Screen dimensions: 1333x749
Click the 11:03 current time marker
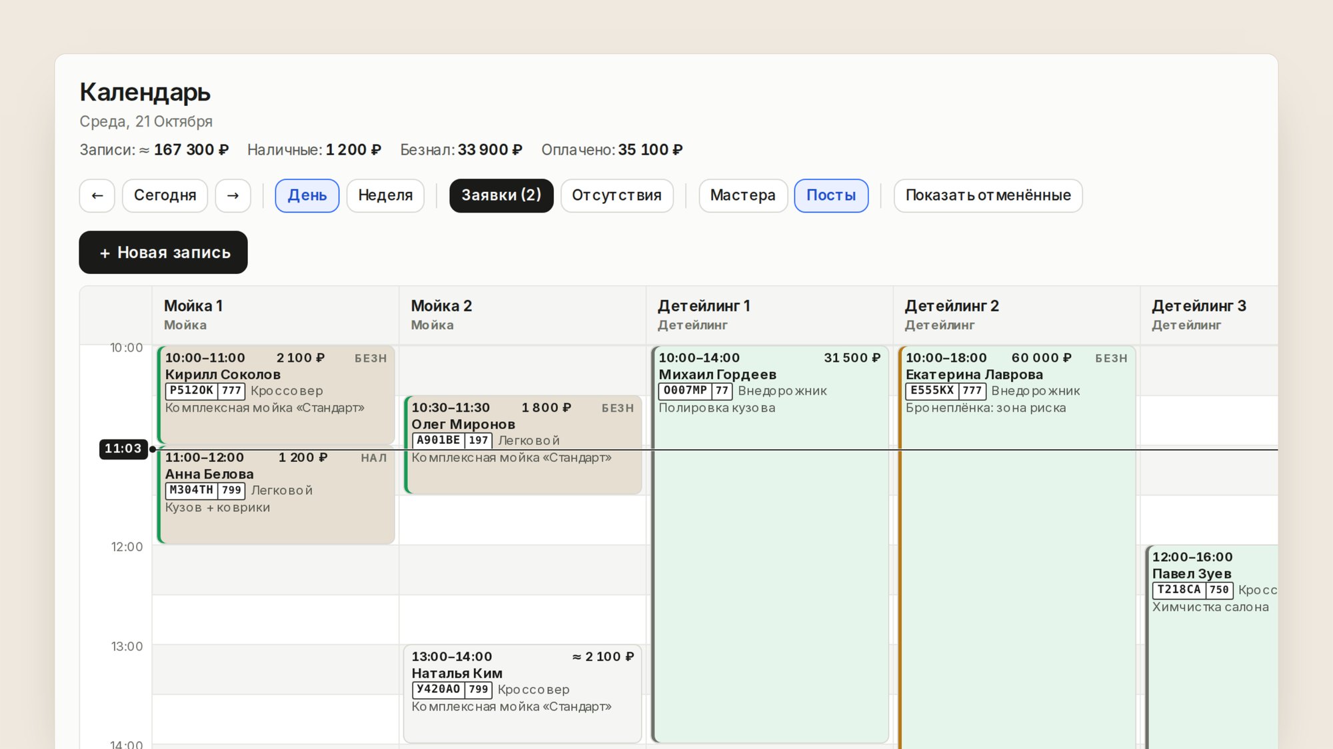coord(123,449)
